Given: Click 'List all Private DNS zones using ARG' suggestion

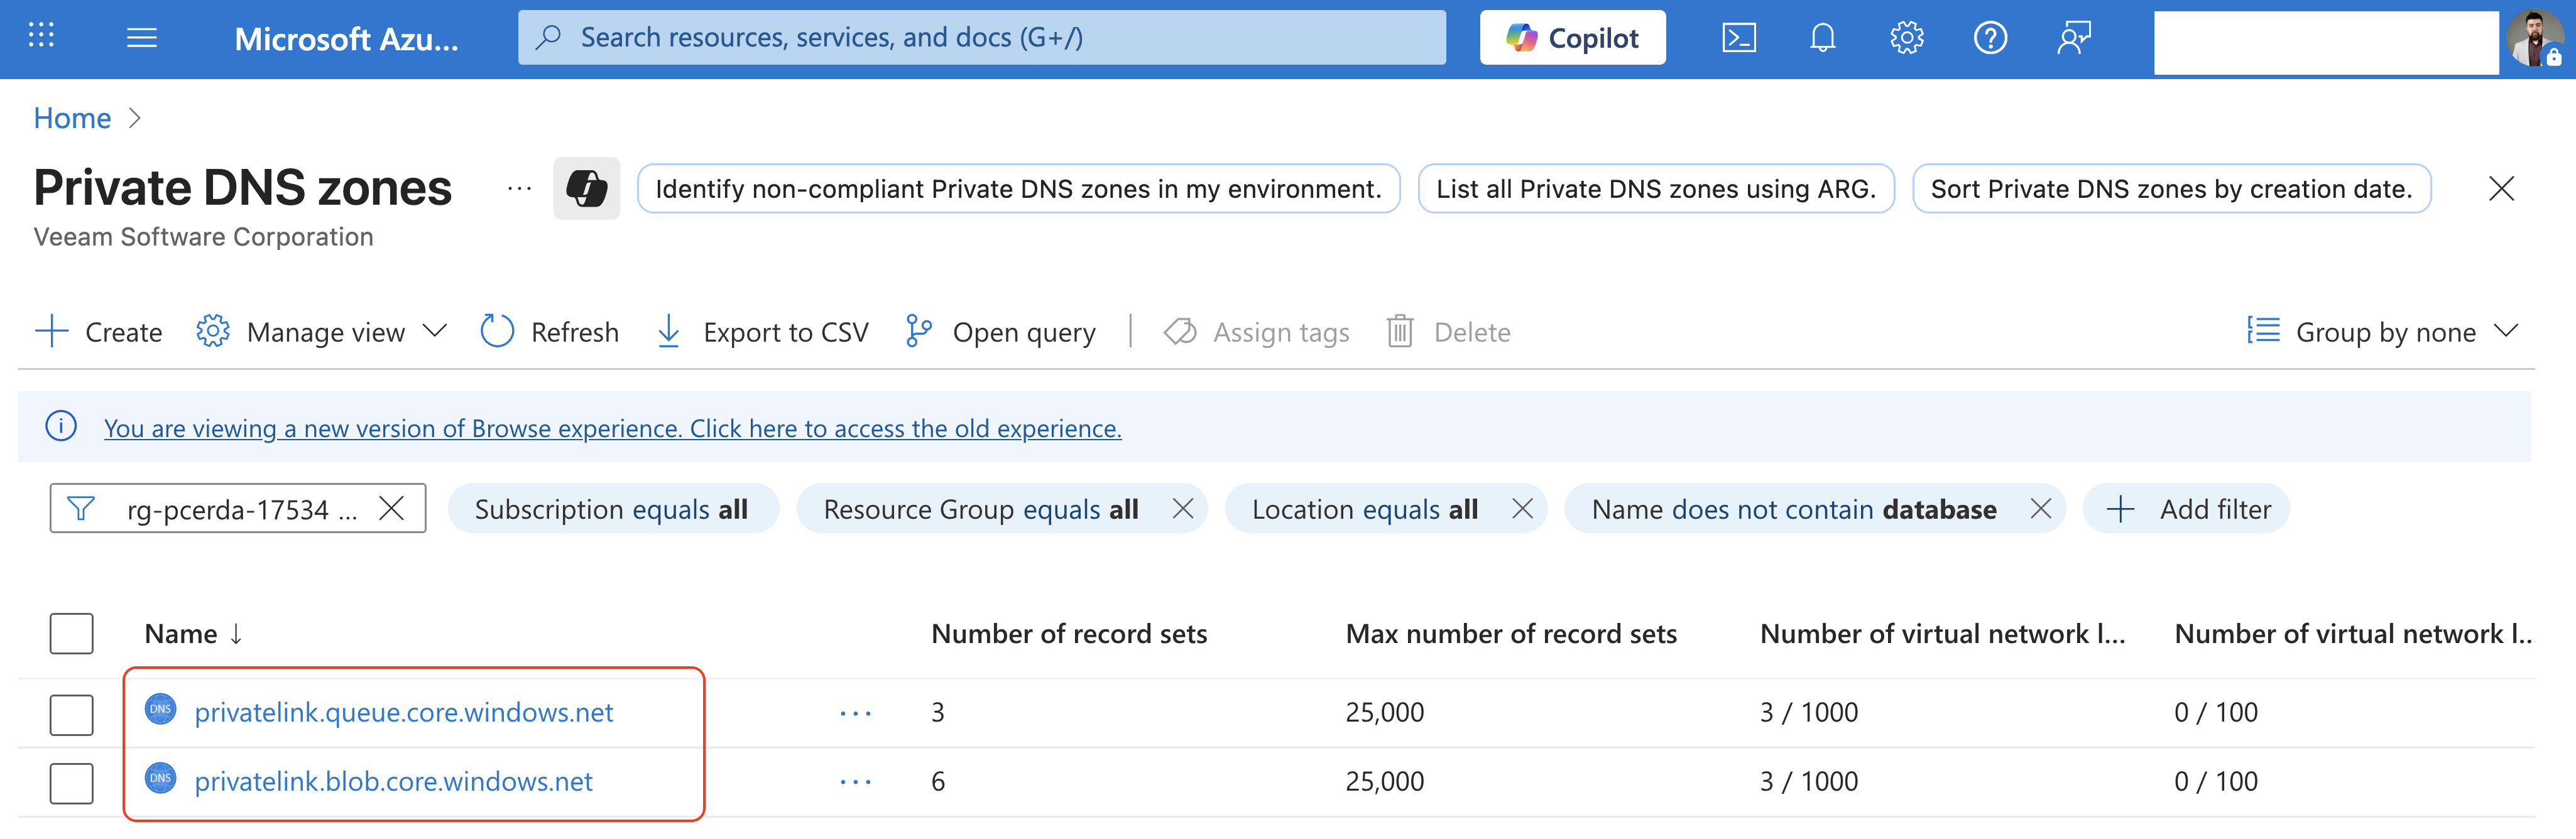Looking at the screenshot, I should pyautogui.click(x=1656, y=188).
